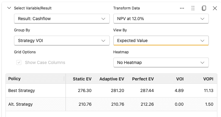The height and width of the screenshot is (117, 221).
Task: Click the VOPI column header
Action: pos(208,79)
